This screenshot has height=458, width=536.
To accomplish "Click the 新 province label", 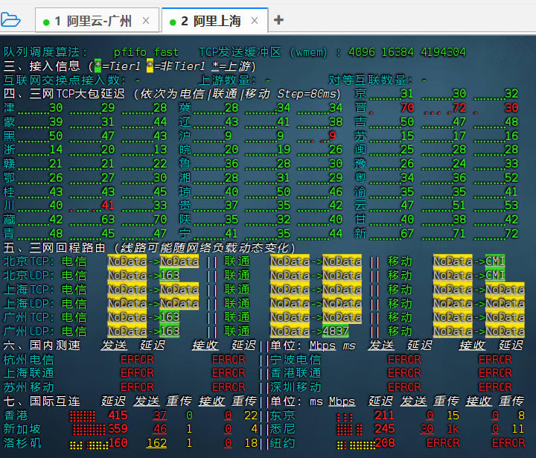I will pos(360,233).
